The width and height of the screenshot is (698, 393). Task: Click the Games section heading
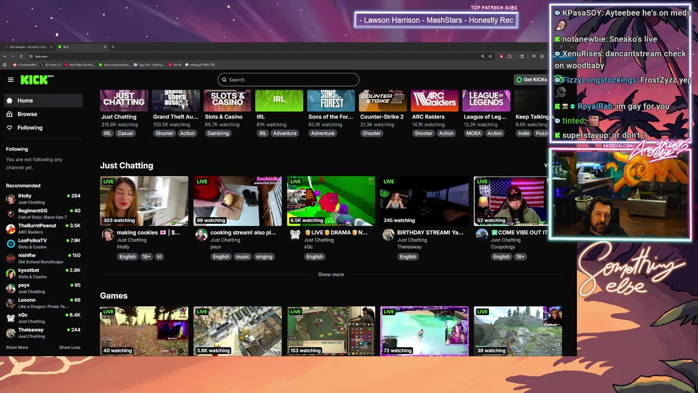113,296
